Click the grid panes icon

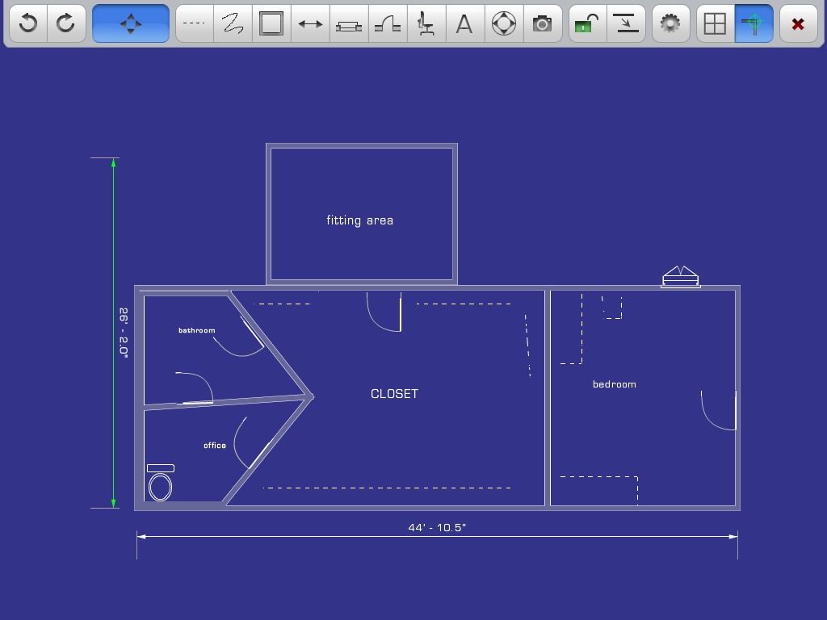pos(714,23)
